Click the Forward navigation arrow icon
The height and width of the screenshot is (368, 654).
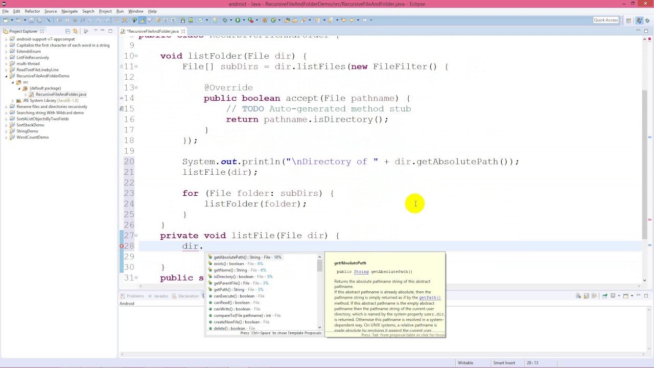pos(365,20)
